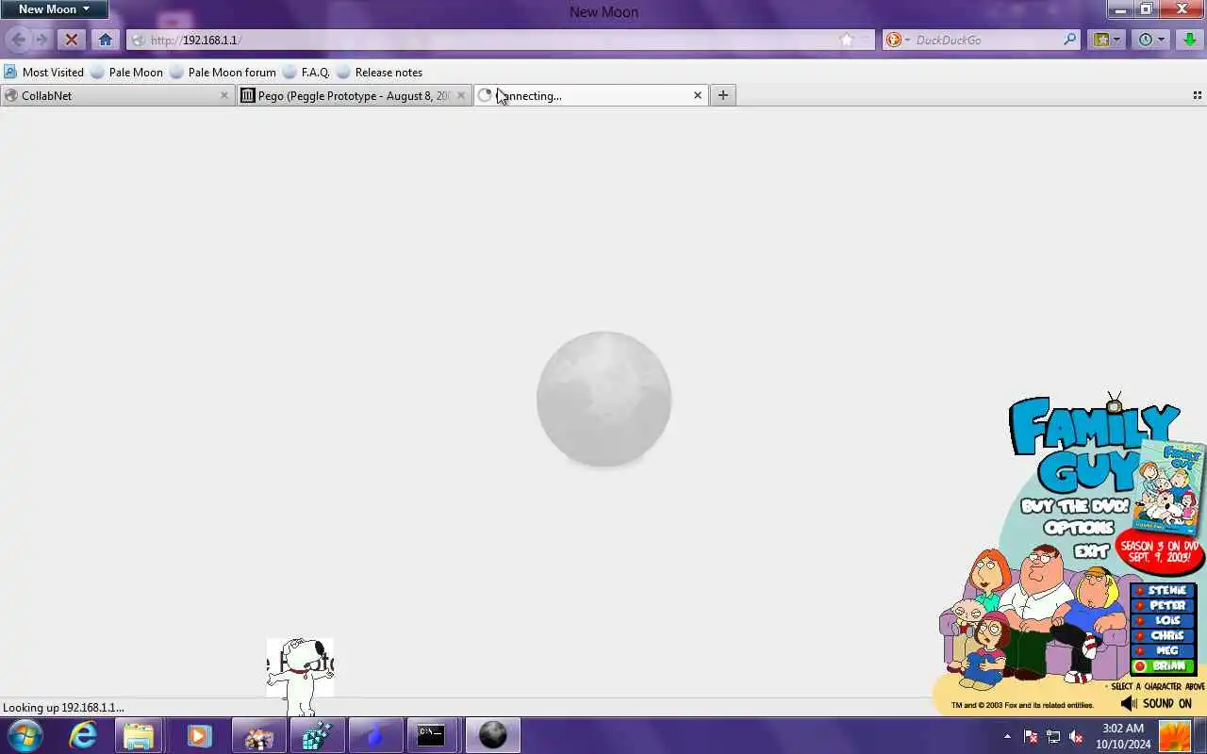Open the cyan cubes taskbar application
1207x754 pixels.
coord(317,735)
